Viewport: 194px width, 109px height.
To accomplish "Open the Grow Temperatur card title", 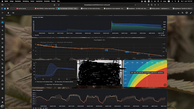I will (38, 90).
